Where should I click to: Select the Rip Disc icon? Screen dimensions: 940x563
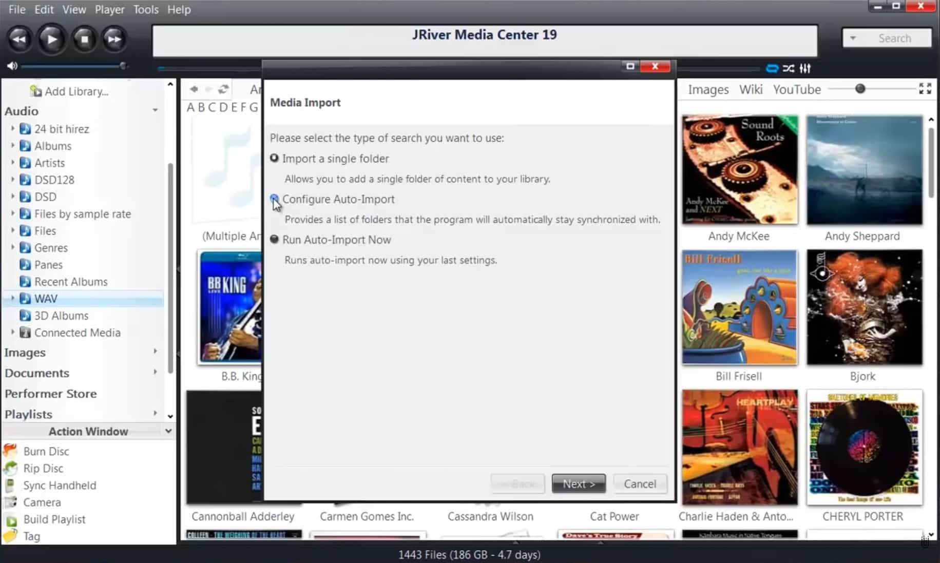pos(10,468)
